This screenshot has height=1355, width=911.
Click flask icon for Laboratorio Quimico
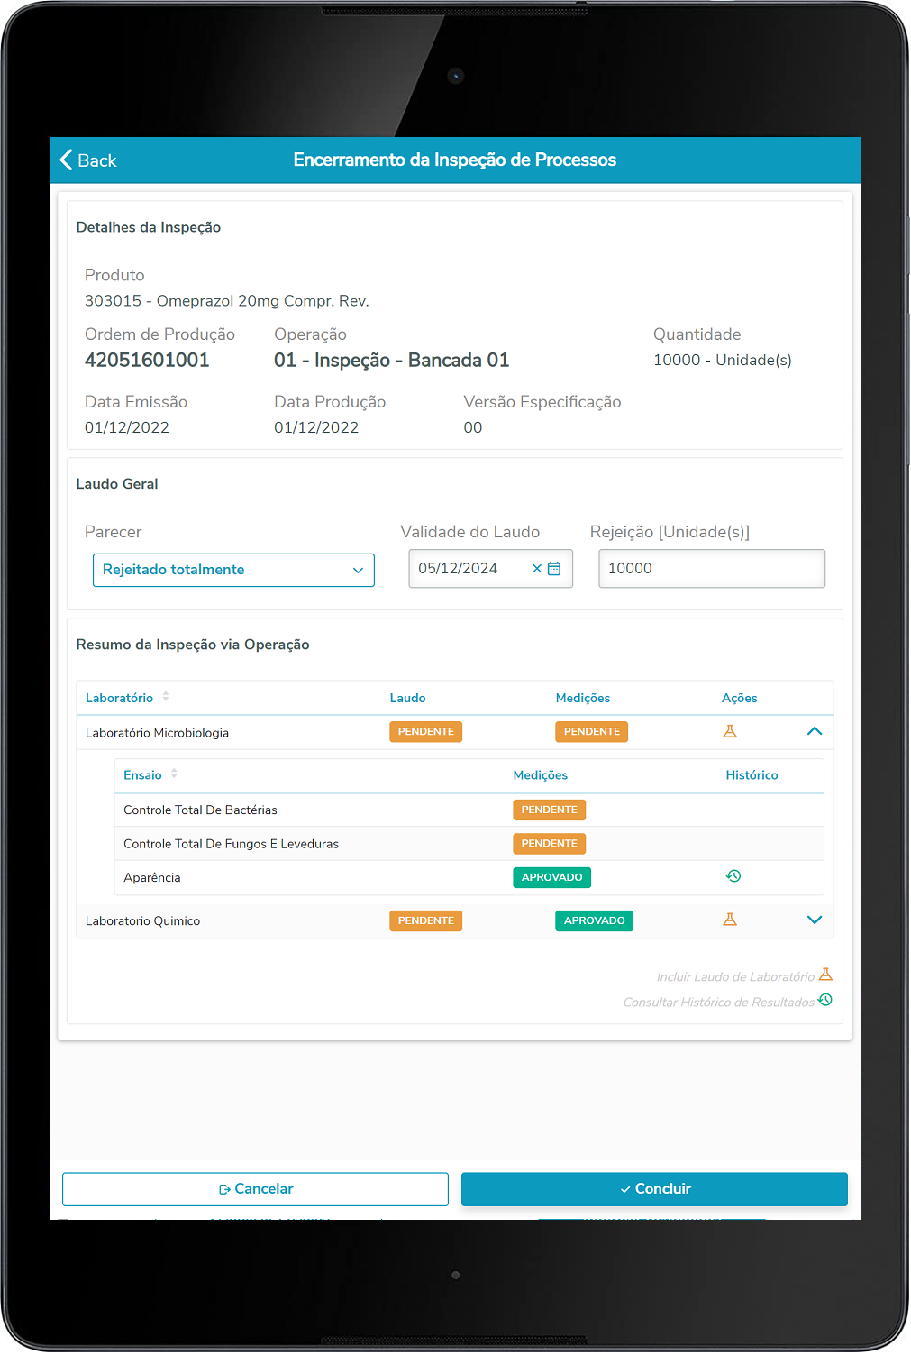(x=730, y=920)
